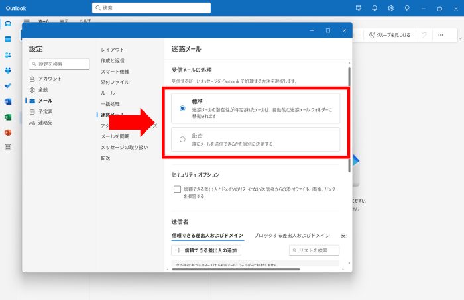464x300 pixels.
Task: Click the 設定を検索 search field
Action: tap(60, 64)
